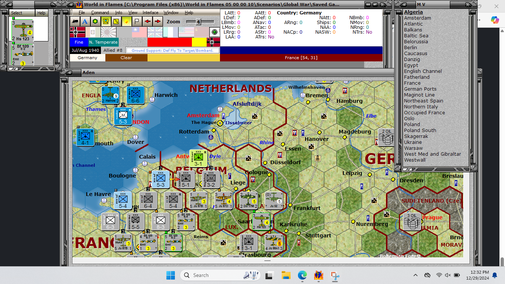Select the white flag toolbar icon
The height and width of the screenshot is (284, 505).
tap(136, 21)
